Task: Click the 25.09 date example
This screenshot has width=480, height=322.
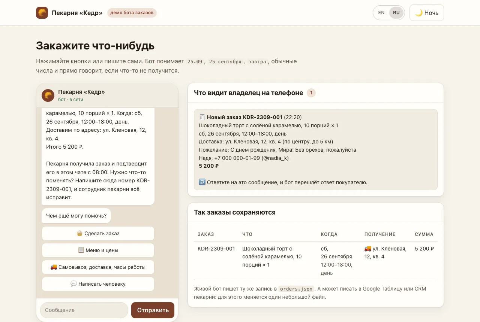Action: (195, 61)
